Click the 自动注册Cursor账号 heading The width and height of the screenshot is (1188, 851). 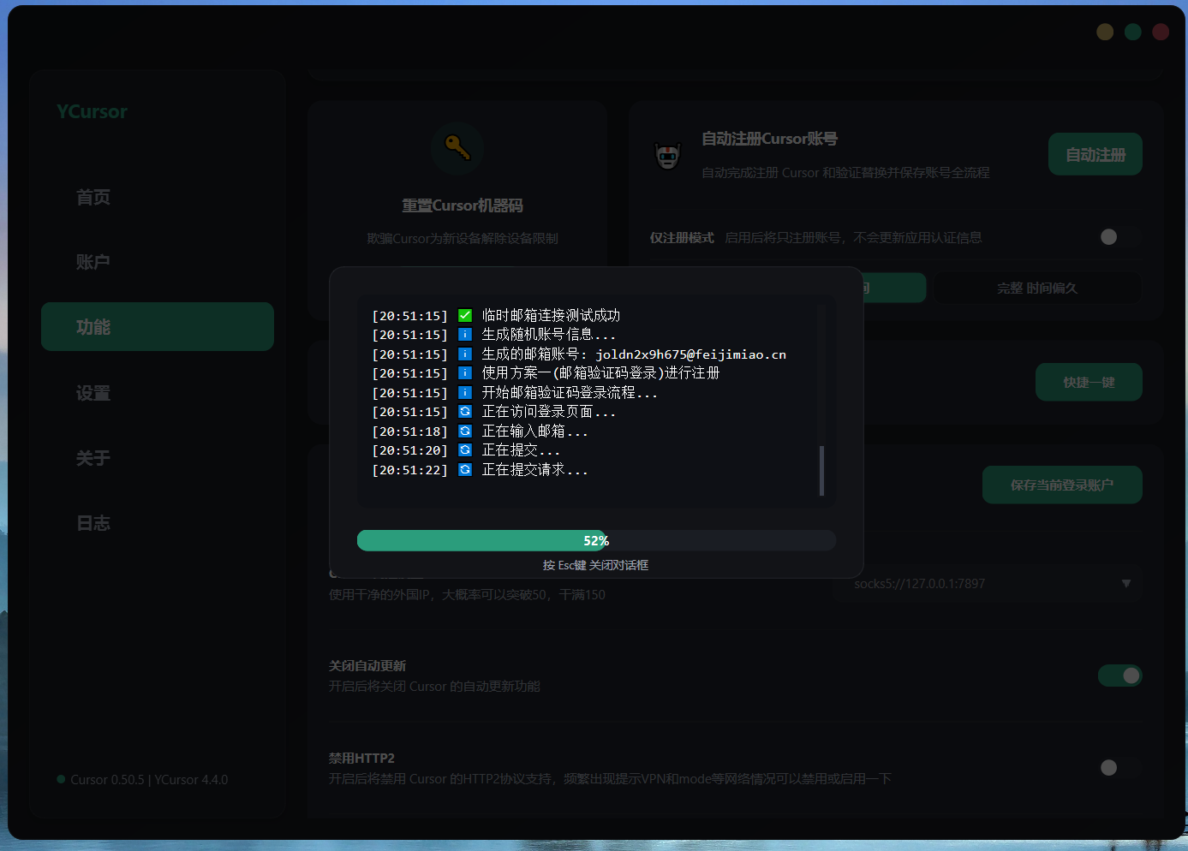pos(769,139)
